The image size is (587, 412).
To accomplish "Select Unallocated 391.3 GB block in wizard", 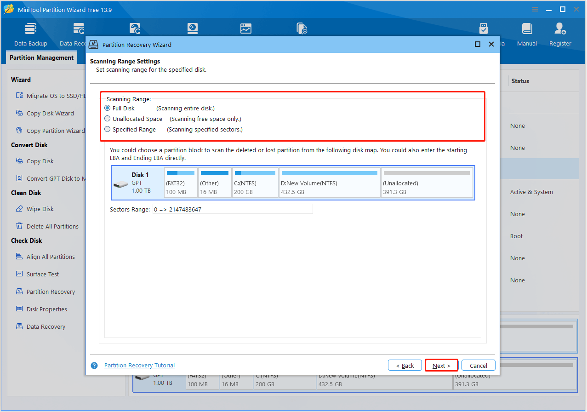I will pyautogui.click(x=427, y=183).
